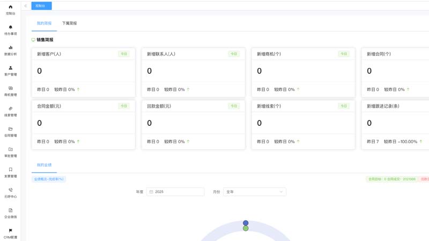This screenshot has height=241, width=429.
Task: Click the 新增线索(个) card title
Action: click(269, 106)
